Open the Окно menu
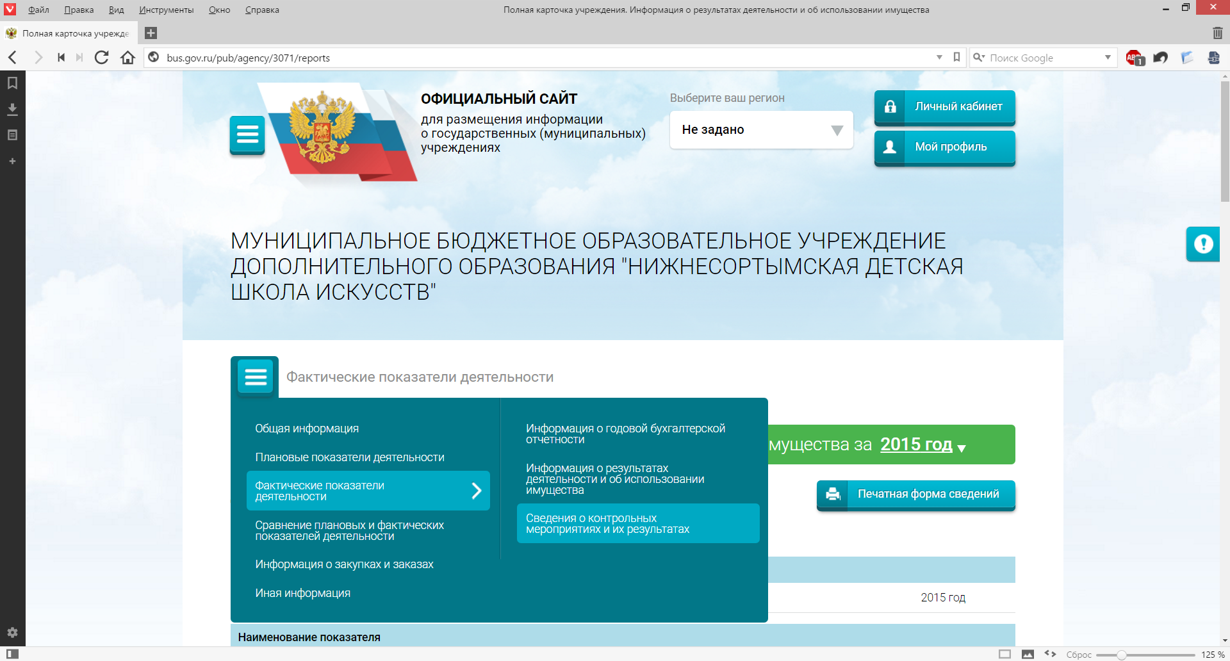The width and height of the screenshot is (1230, 661). click(x=220, y=10)
